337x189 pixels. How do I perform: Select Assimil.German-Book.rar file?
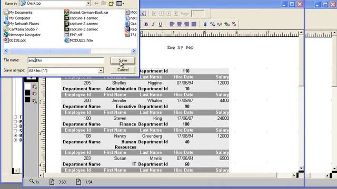click(86, 13)
